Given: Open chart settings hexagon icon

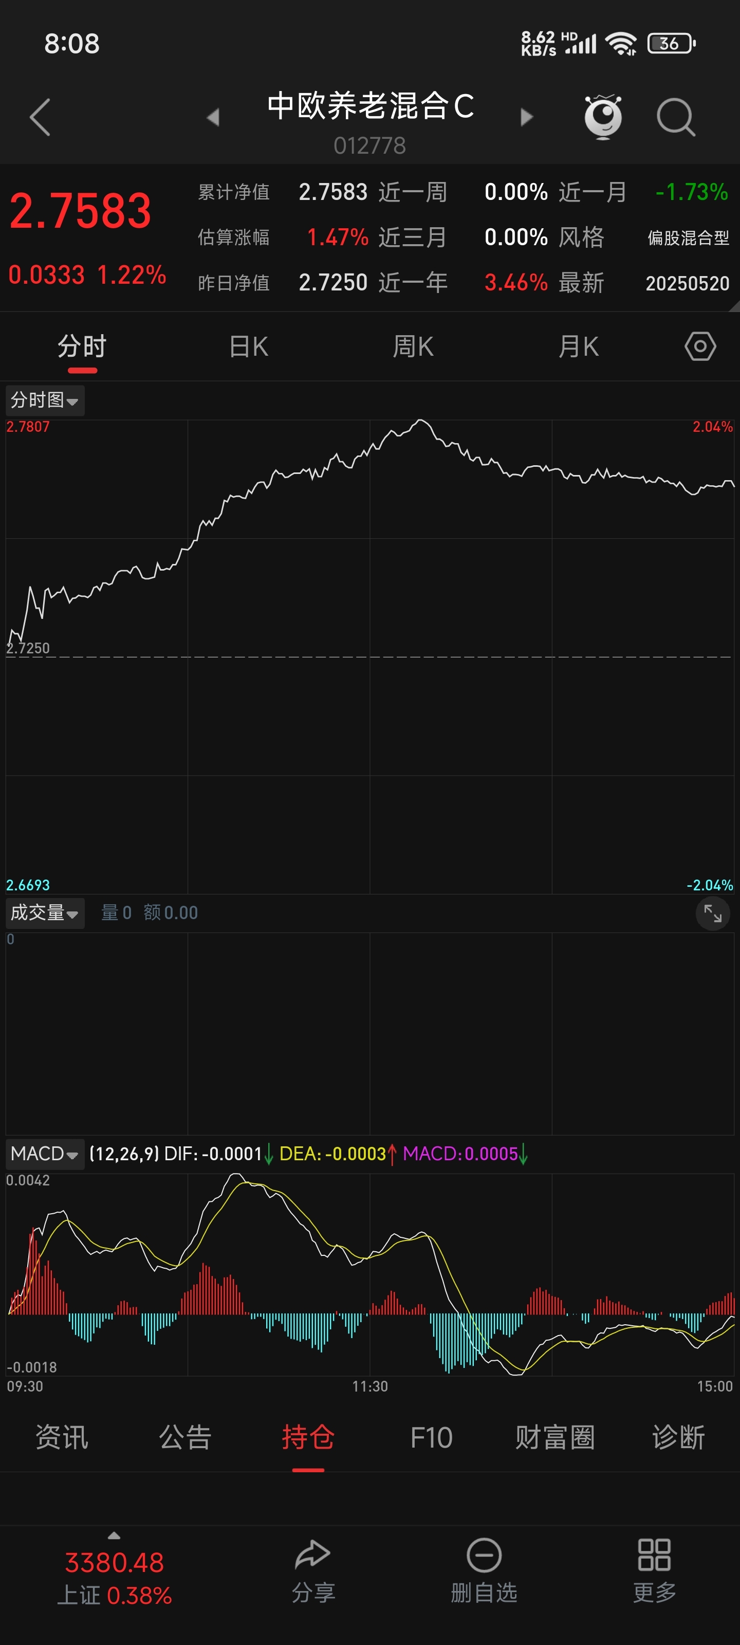Looking at the screenshot, I should [x=700, y=347].
